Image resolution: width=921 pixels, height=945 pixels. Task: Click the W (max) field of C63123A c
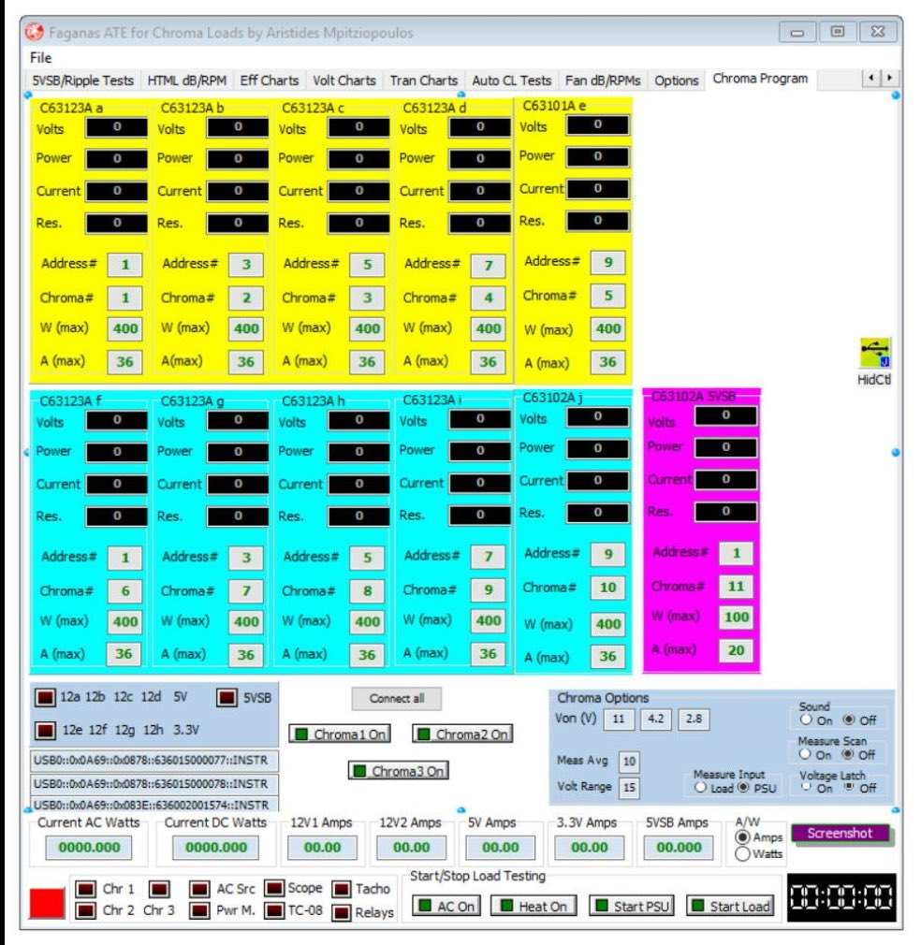coord(367,328)
